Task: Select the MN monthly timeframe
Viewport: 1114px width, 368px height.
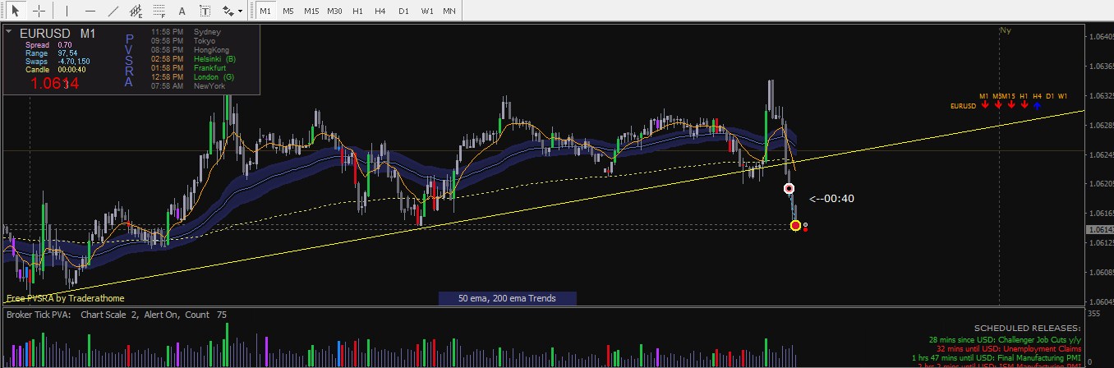Action: click(x=449, y=11)
